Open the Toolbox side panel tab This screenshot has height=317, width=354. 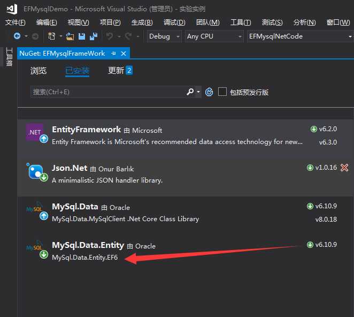tap(9, 57)
